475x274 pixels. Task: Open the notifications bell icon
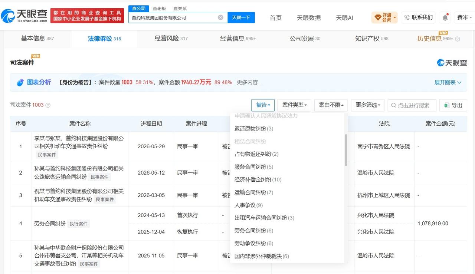click(x=445, y=17)
